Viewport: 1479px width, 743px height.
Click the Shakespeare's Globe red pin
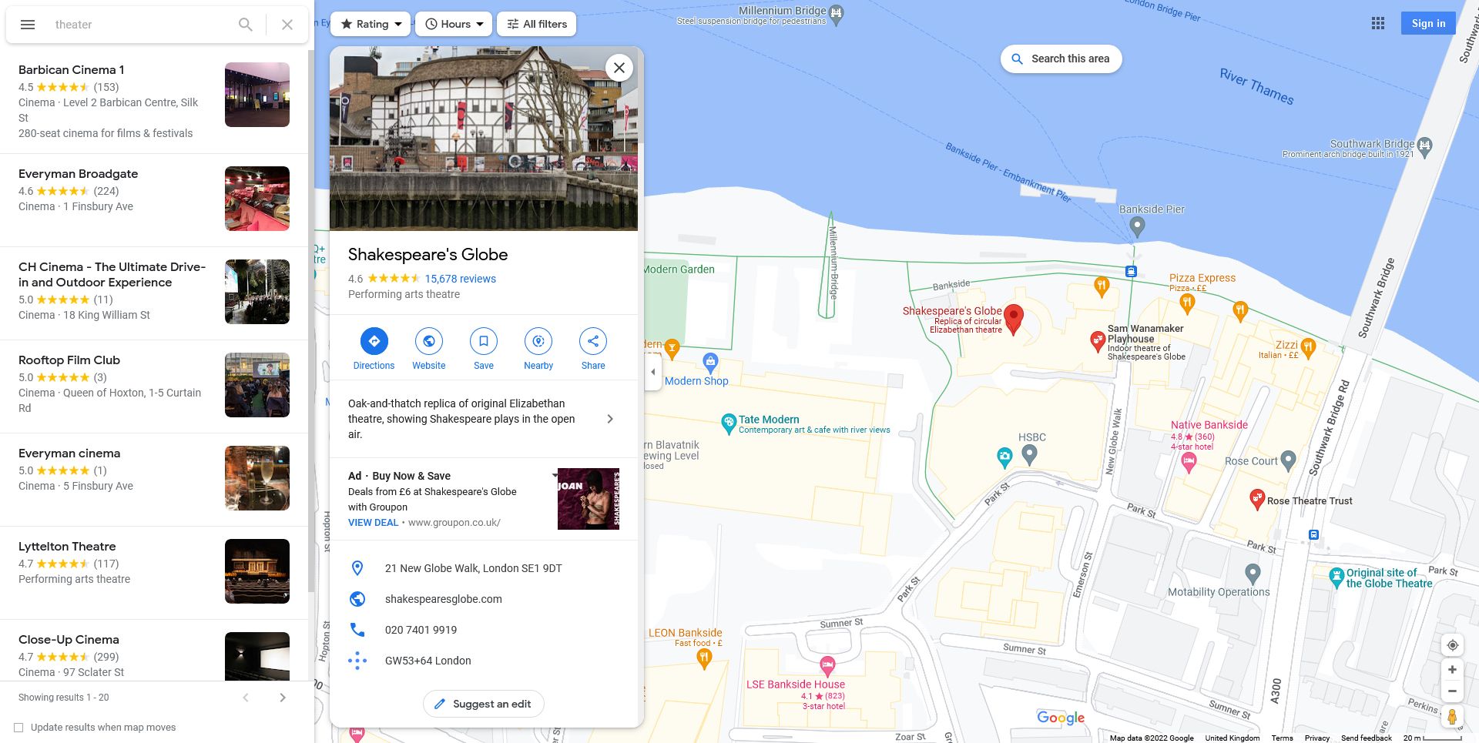point(1014,319)
